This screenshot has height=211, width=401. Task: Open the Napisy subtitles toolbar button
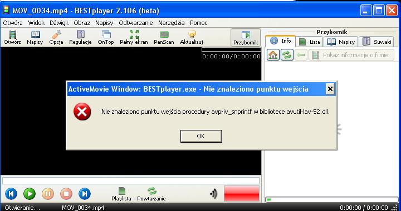click(x=35, y=37)
